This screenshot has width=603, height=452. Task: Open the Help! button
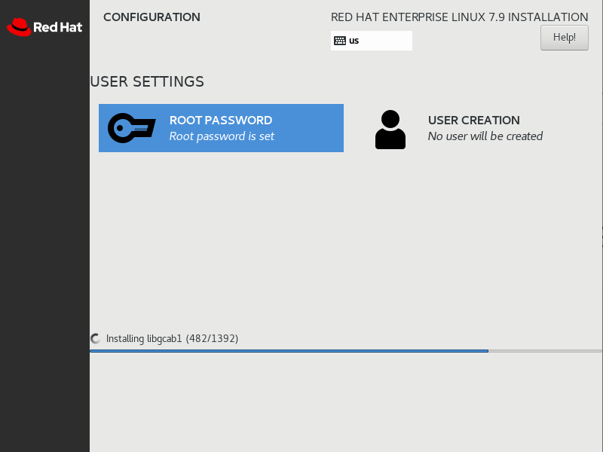click(x=564, y=38)
